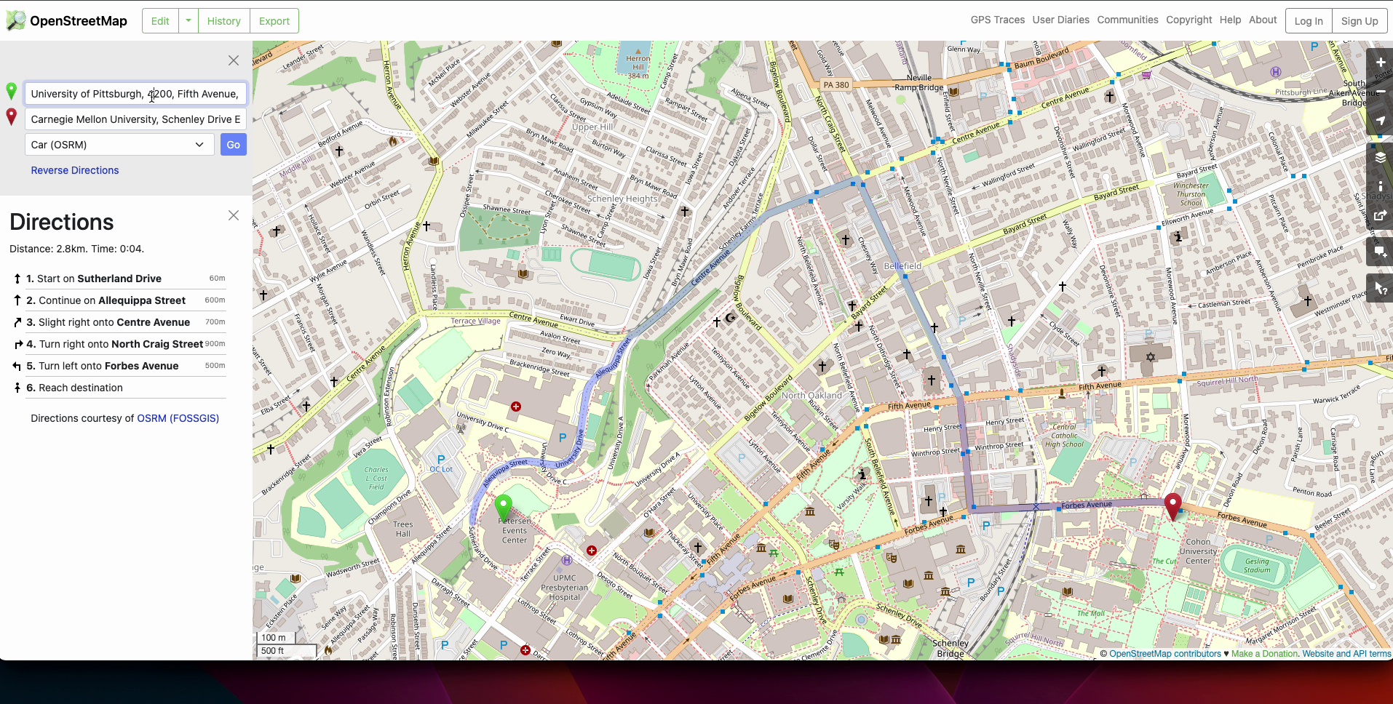The image size is (1393, 704).
Task: Open the OSRM (FOSSGIS) credit link
Action: pyautogui.click(x=178, y=418)
